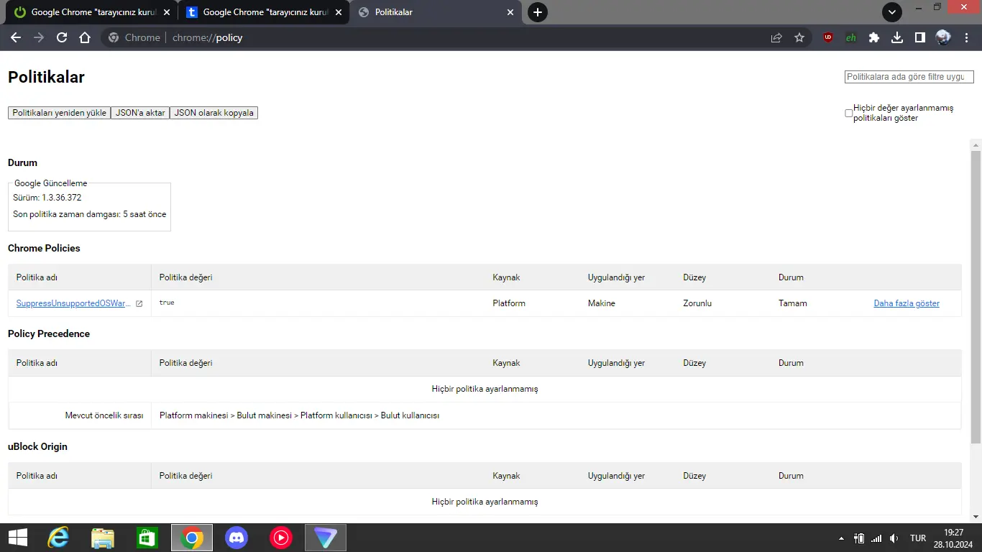Open the profile avatar menu
The width and height of the screenshot is (982, 552).
[x=943, y=37]
